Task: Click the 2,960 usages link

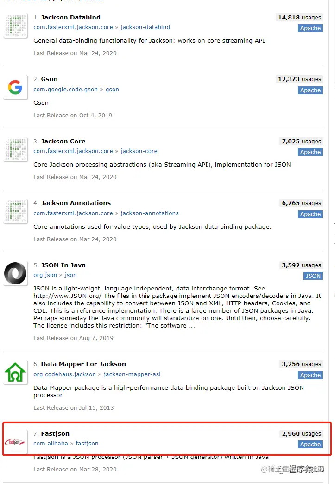Action: 301,434
